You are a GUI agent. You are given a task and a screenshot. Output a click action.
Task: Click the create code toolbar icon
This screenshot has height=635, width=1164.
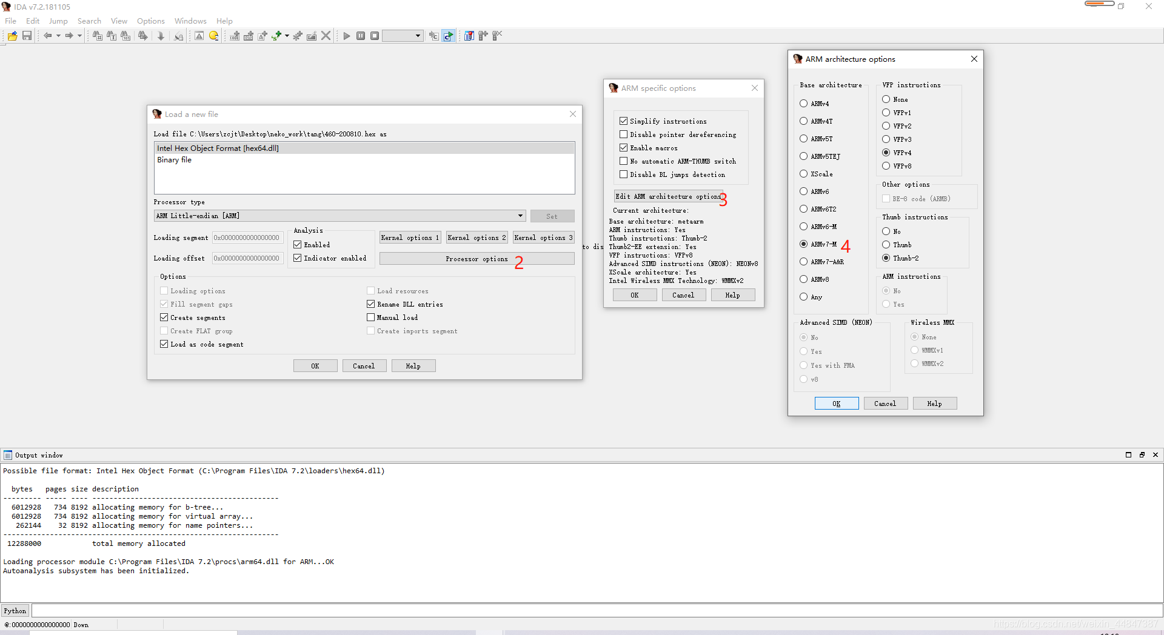click(235, 36)
